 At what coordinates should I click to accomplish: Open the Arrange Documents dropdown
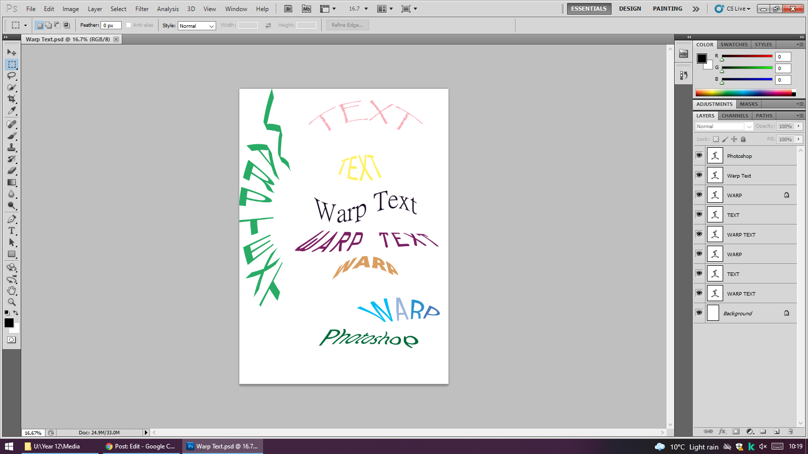[x=385, y=9]
